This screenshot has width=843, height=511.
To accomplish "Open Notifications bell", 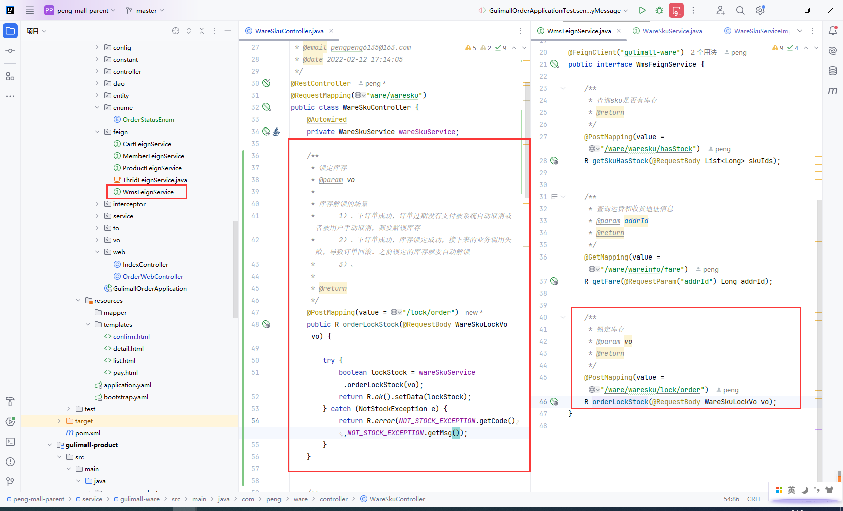I will point(833,31).
